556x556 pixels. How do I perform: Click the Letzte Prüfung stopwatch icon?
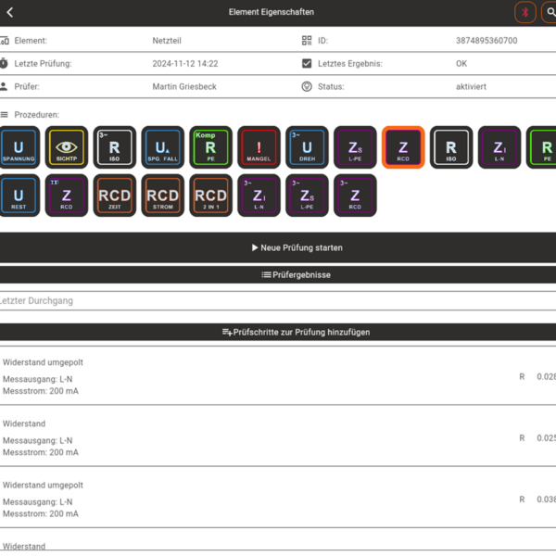tap(4, 63)
